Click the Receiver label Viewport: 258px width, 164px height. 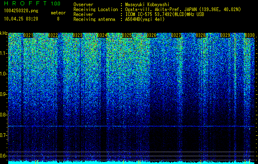(83, 14)
